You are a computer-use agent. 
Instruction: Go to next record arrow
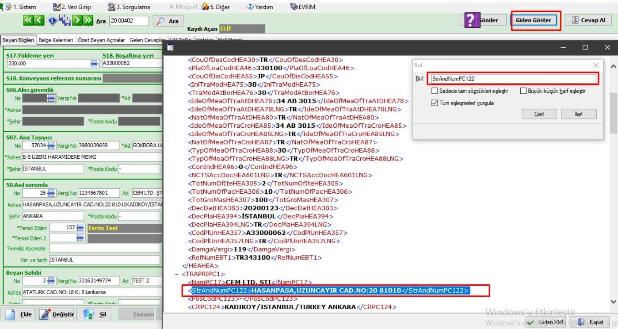point(77,20)
